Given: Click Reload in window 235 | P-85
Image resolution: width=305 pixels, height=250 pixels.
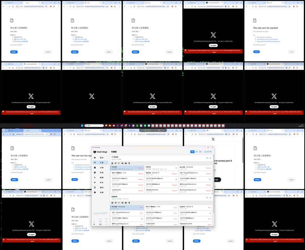Looking at the screenshot, I should 257,52.
